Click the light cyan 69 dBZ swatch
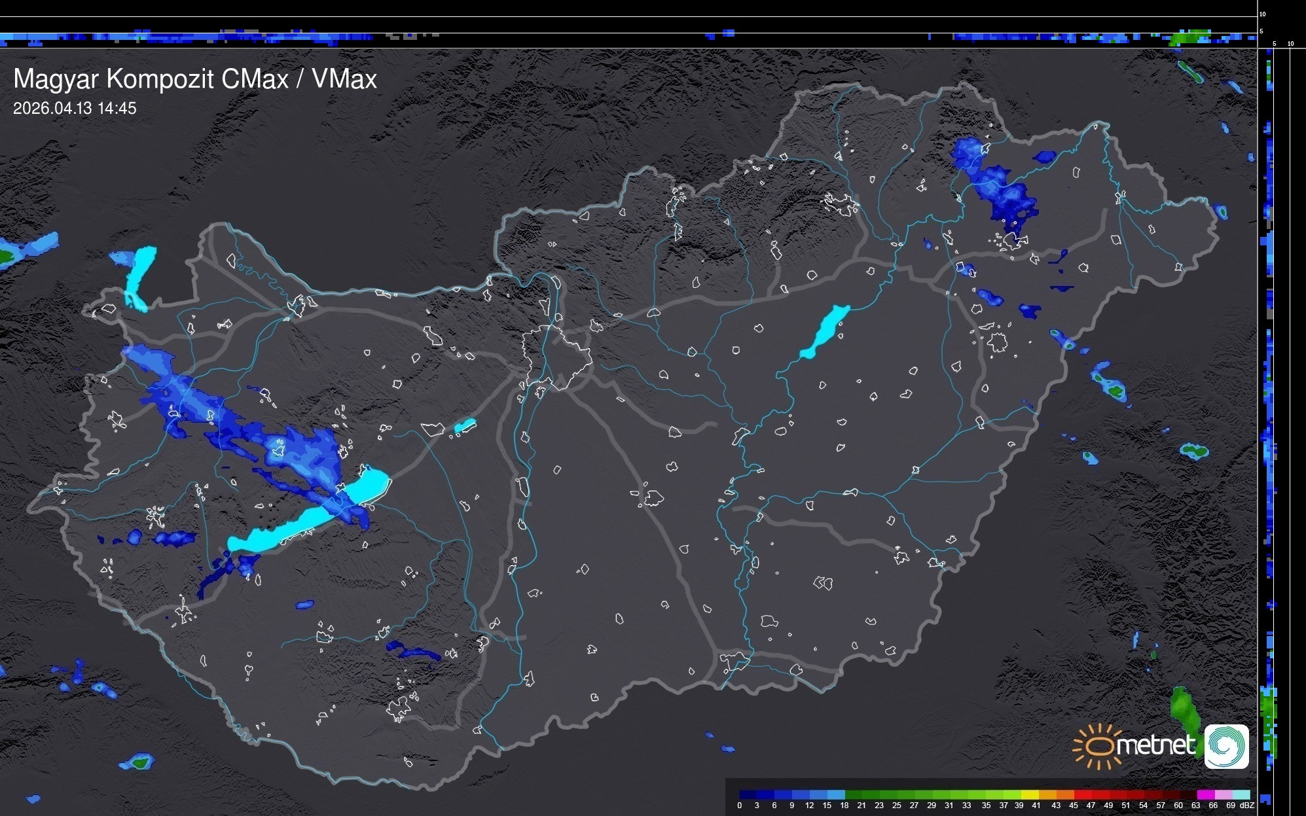The image size is (1306, 816). [x=1241, y=794]
